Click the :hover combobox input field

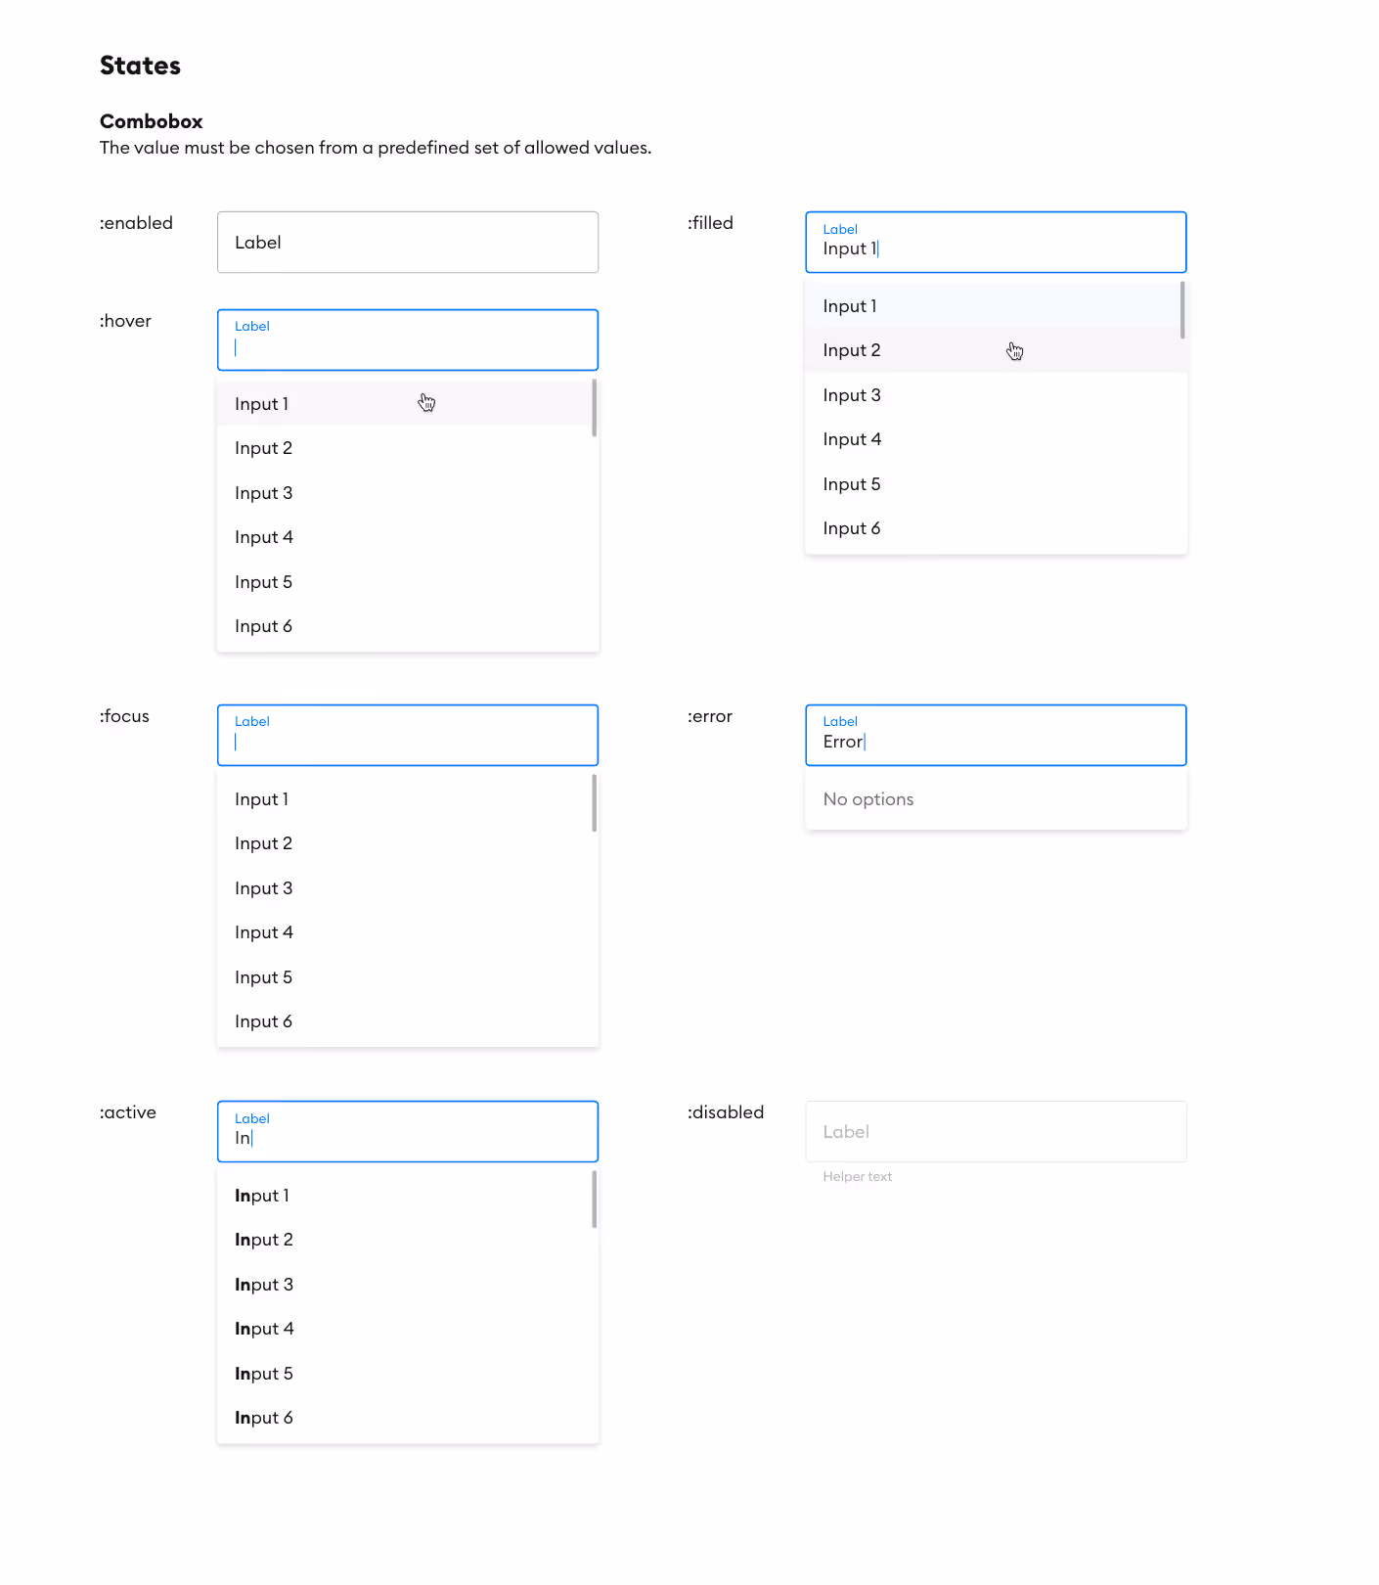[x=407, y=340]
